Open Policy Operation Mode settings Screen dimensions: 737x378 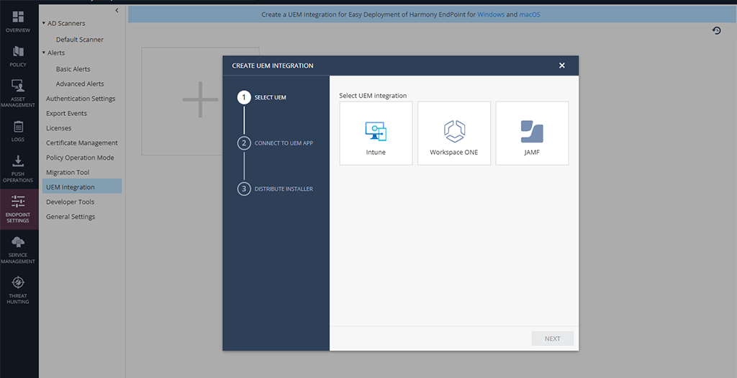tap(80, 158)
